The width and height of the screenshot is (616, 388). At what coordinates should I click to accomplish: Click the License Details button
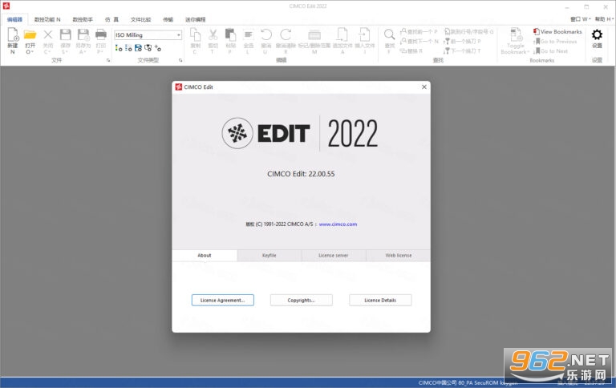tap(380, 300)
